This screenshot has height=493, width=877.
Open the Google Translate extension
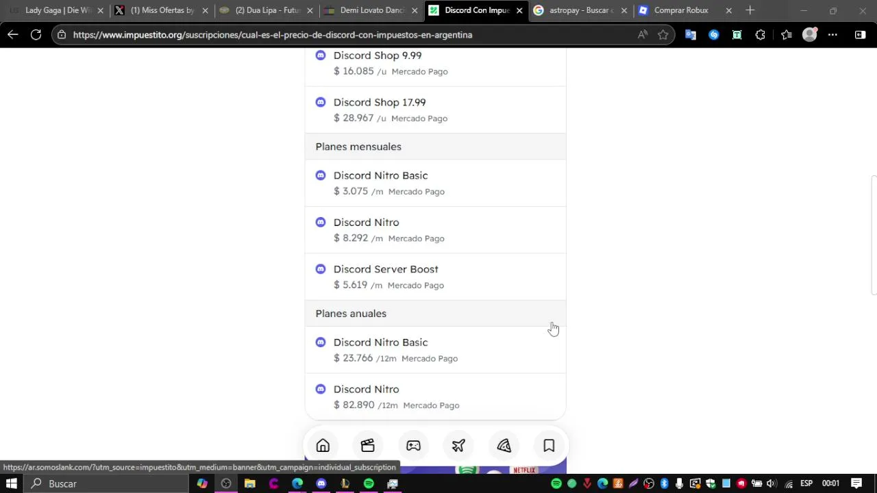tap(691, 35)
